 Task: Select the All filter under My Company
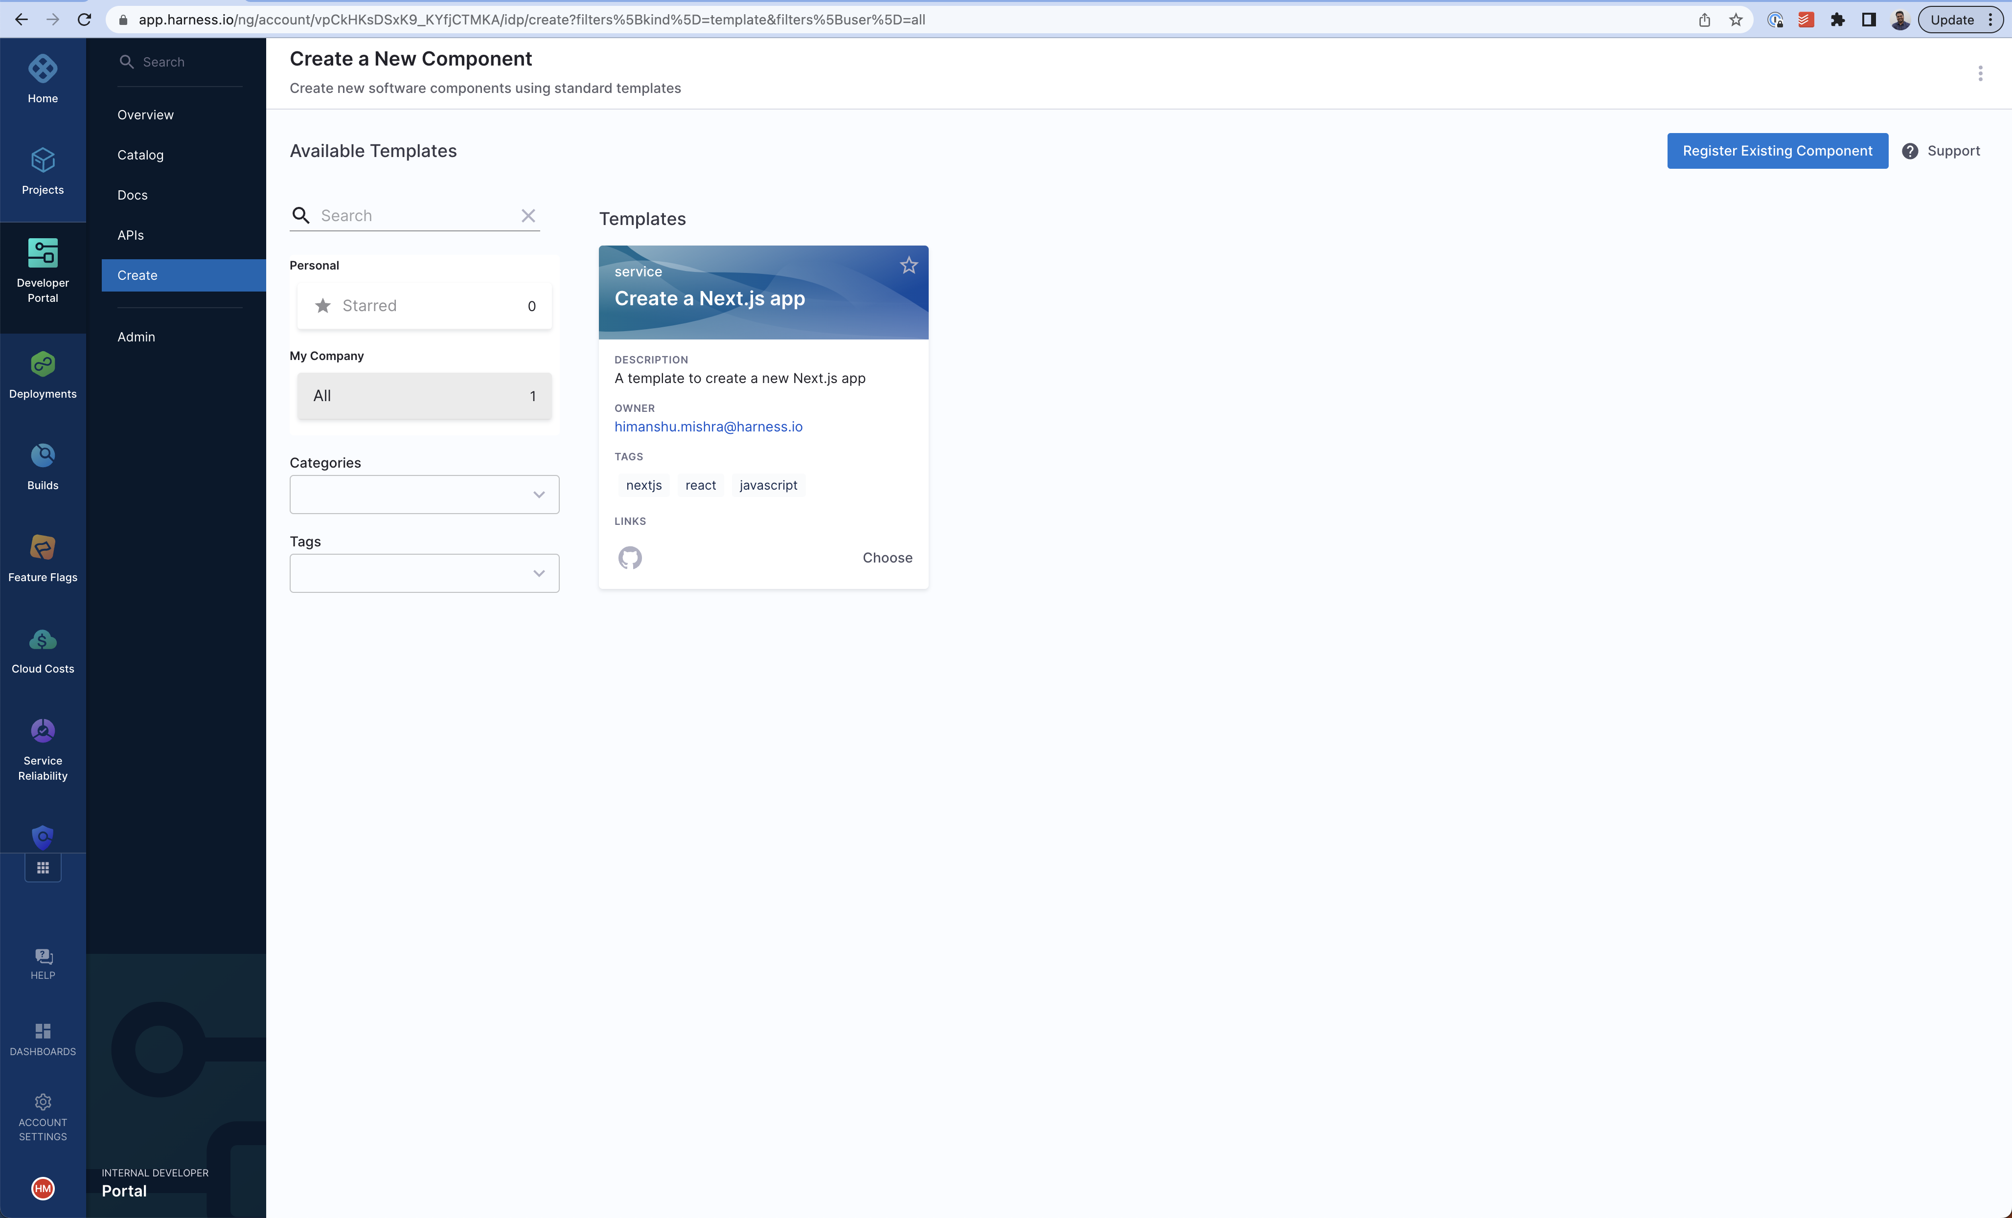424,396
